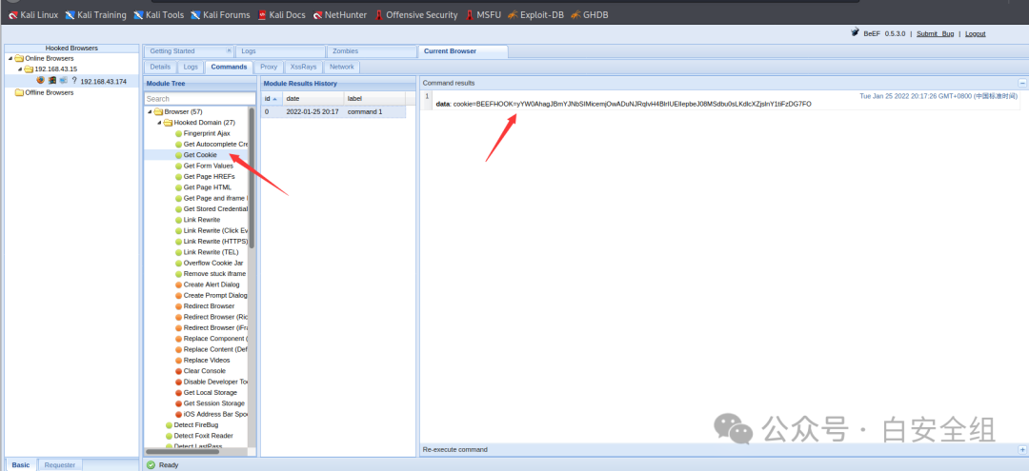This screenshot has width=1029, height=471.
Task: Expand Re-execute command panel with plus icon
Action: pyautogui.click(x=1021, y=449)
